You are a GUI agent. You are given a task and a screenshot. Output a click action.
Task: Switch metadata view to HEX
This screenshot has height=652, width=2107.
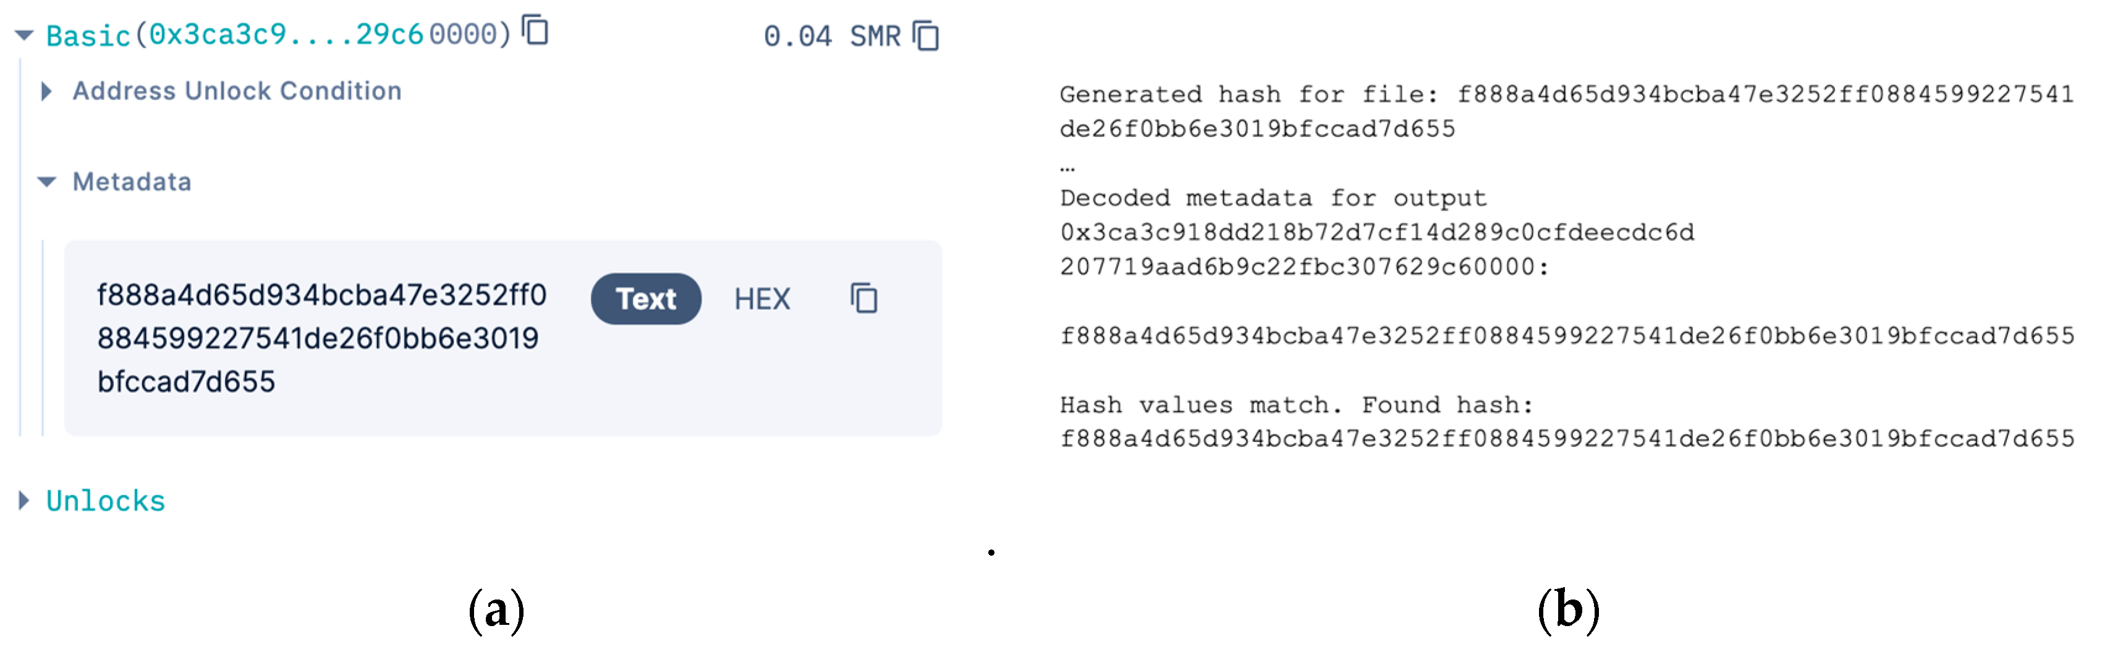(x=761, y=299)
